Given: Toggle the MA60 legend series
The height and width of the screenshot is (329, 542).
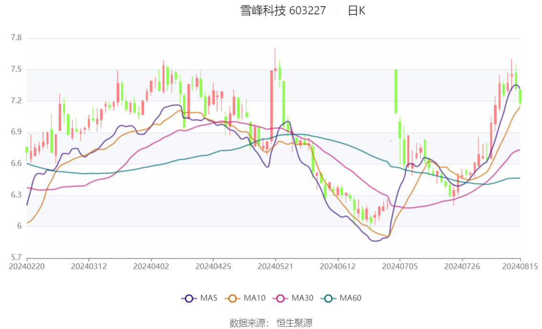Looking at the screenshot, I should (341, 298).
